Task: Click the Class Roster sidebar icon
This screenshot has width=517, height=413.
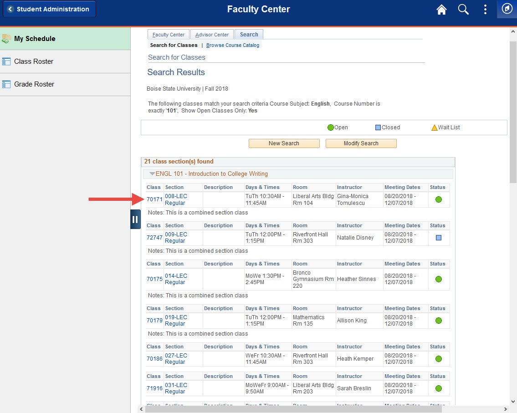Action: point(6,61)
